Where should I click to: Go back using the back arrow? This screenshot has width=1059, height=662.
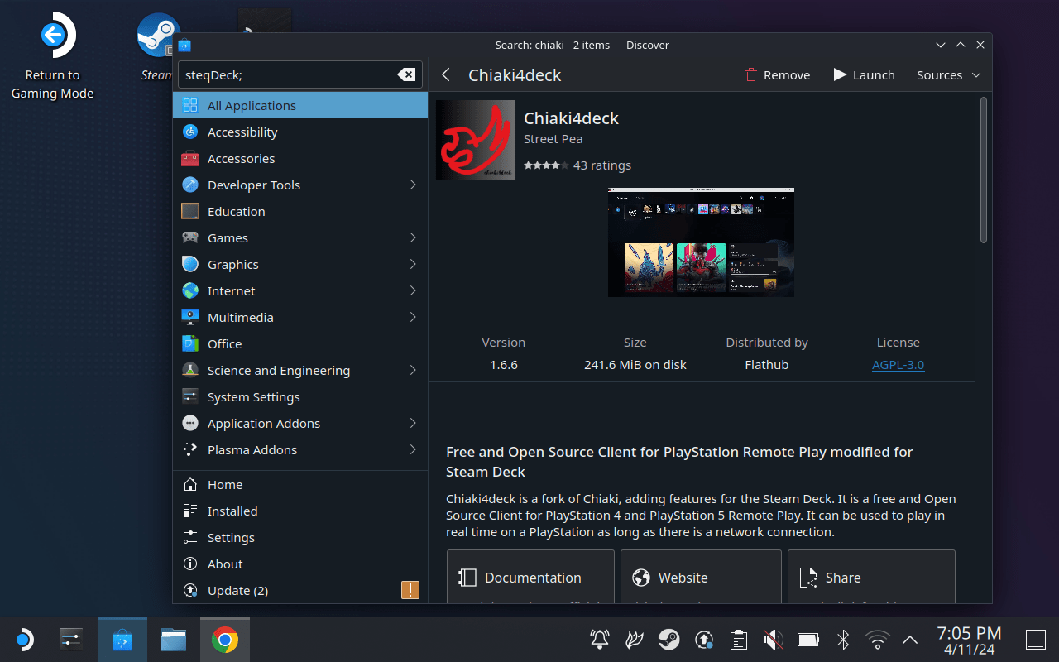(446, 75)
